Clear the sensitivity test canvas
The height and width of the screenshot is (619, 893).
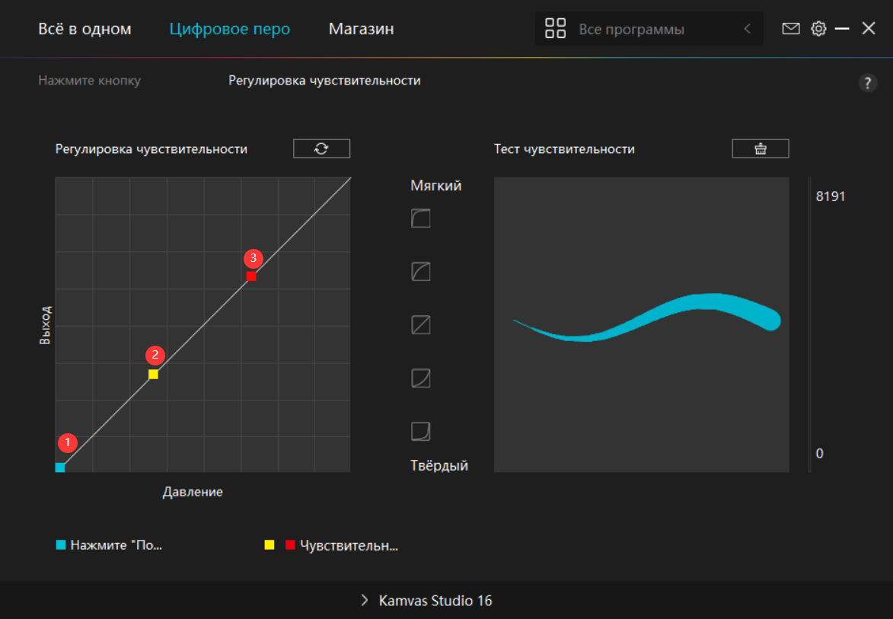760,148
